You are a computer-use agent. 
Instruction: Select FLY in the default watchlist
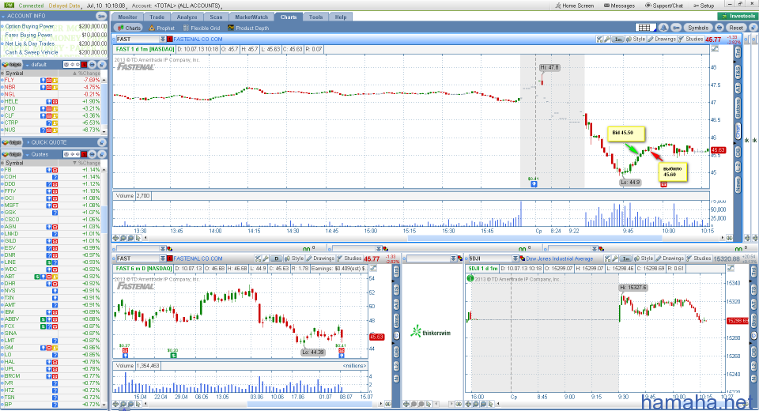point(51,81)
